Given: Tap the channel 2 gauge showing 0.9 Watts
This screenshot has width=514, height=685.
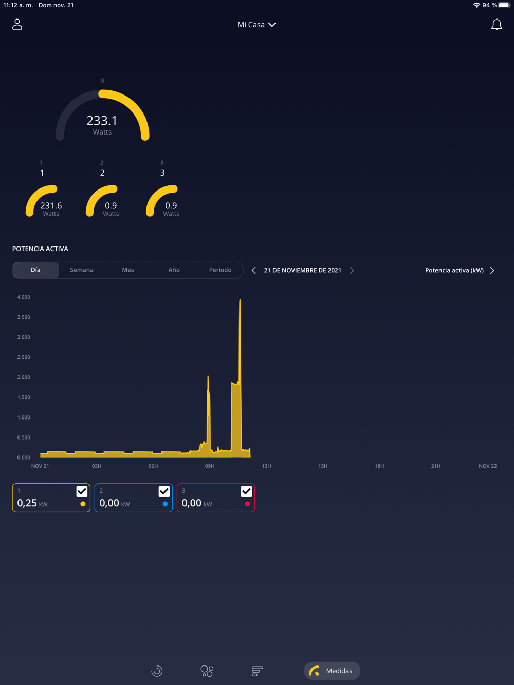Looking at the screenshot, I should 102,201.
